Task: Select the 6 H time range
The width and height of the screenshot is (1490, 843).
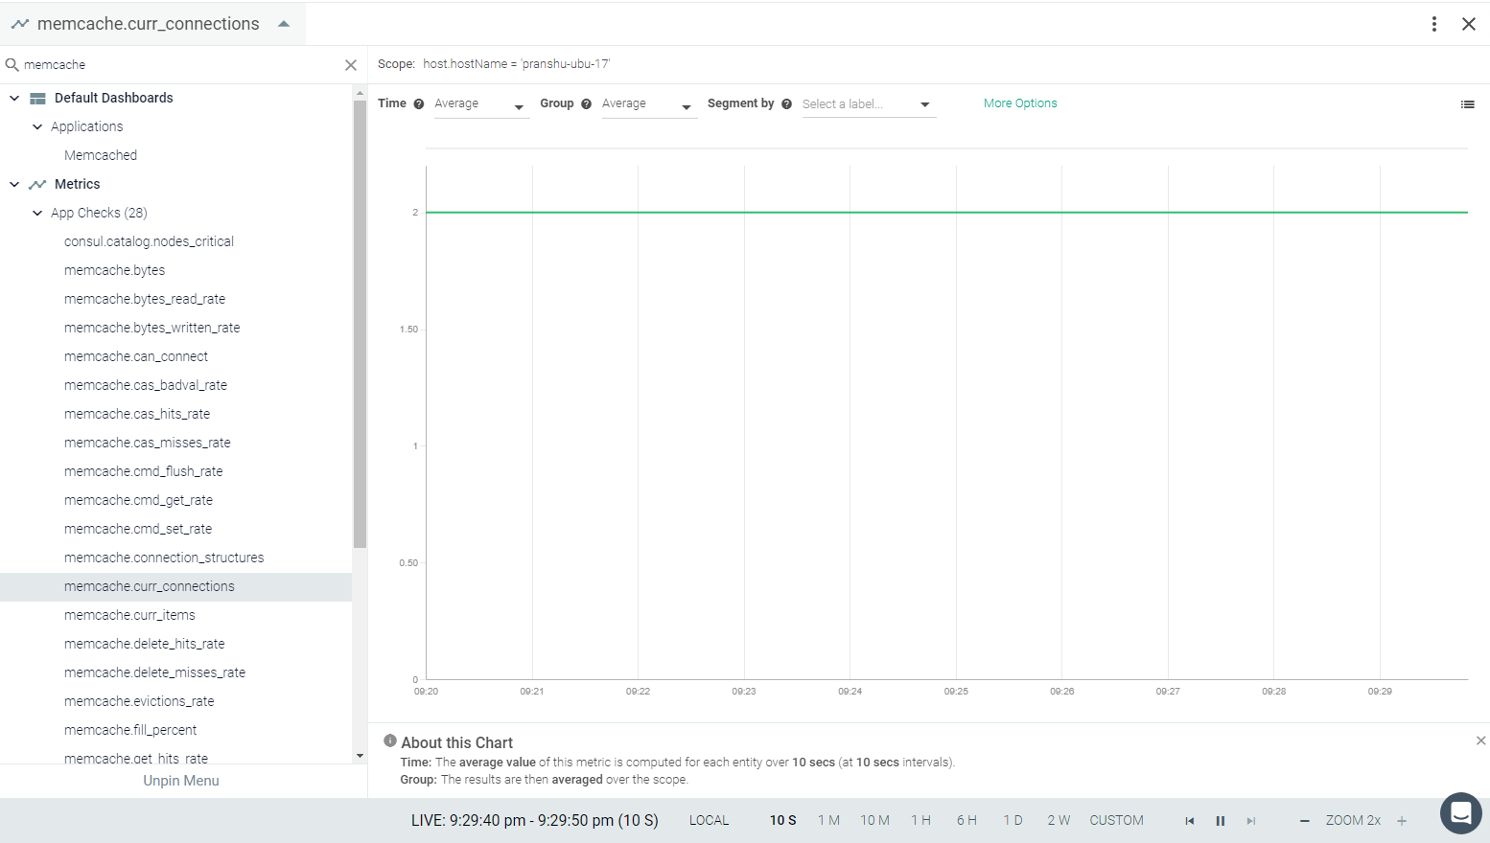Action: [x=966, y=821]
